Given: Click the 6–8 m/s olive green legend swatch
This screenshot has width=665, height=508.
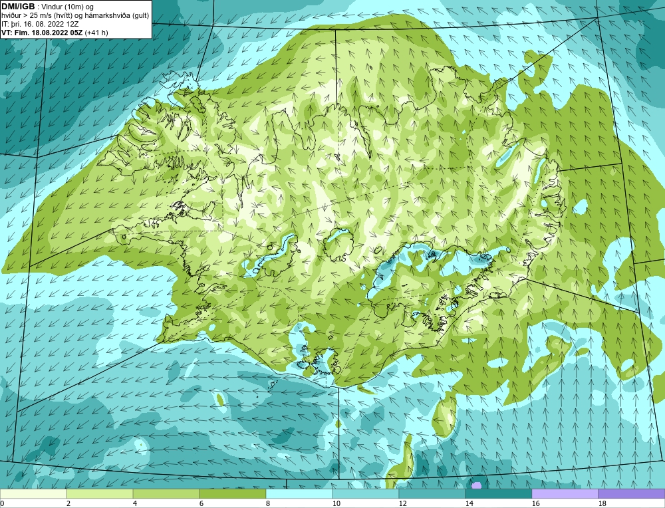Looking at the screenshot, I should click(x=232, y=493).
